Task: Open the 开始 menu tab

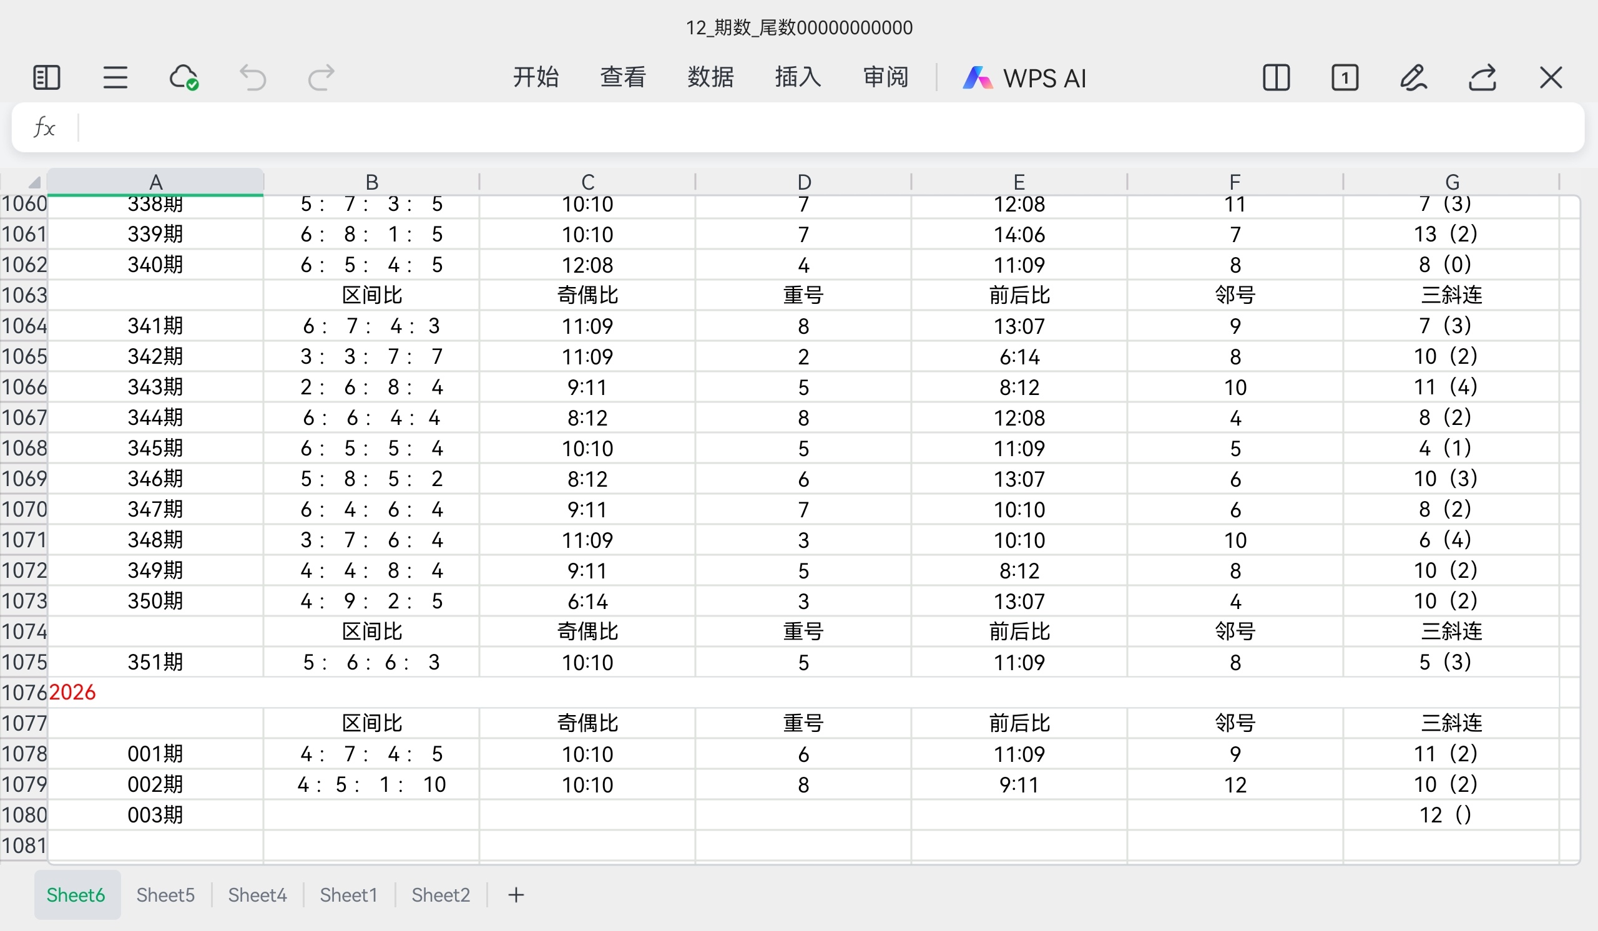Action: [535, 77]
